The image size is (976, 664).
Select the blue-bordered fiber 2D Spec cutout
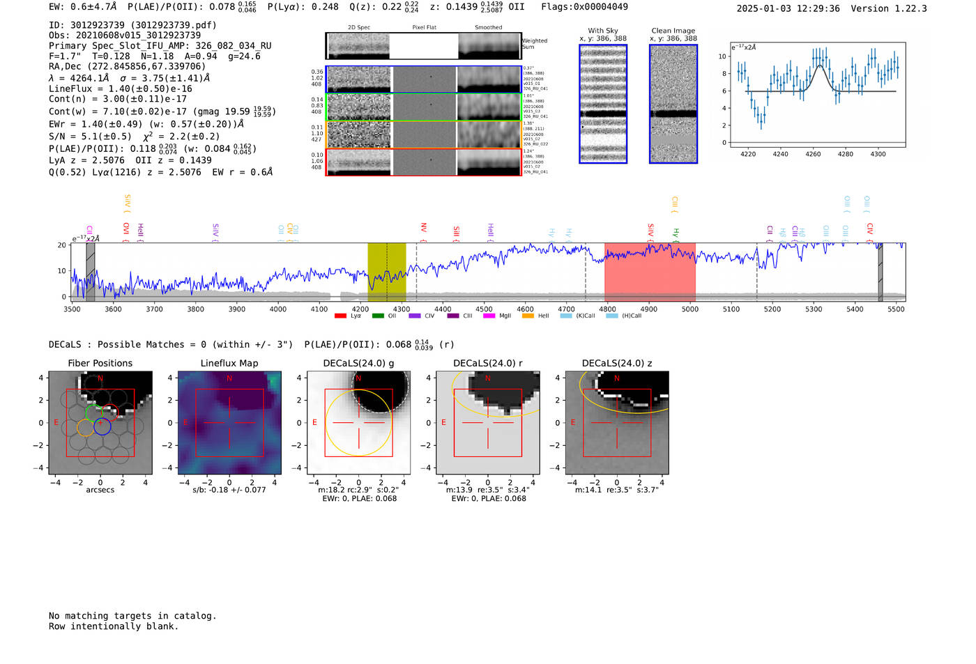pyautogui.click(x=358, y=79)
